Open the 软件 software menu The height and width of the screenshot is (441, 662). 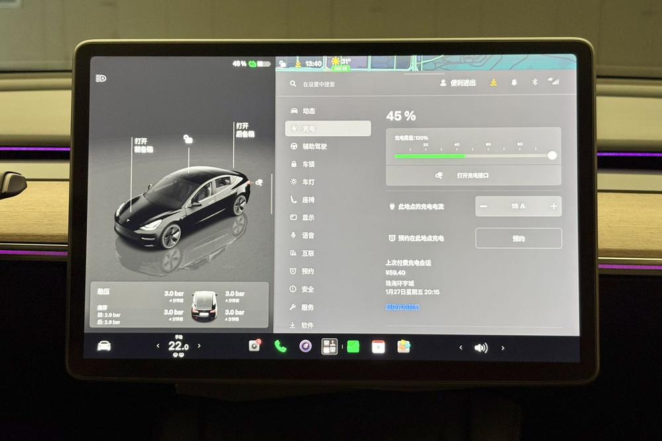(x=328, y=325)
